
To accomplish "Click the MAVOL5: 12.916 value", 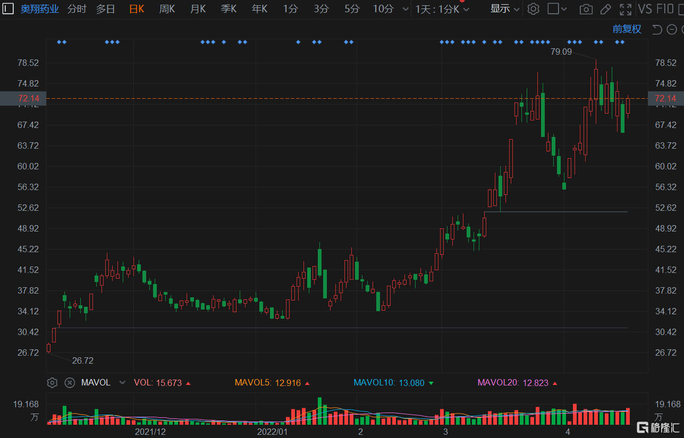I will tap(273, 383).
